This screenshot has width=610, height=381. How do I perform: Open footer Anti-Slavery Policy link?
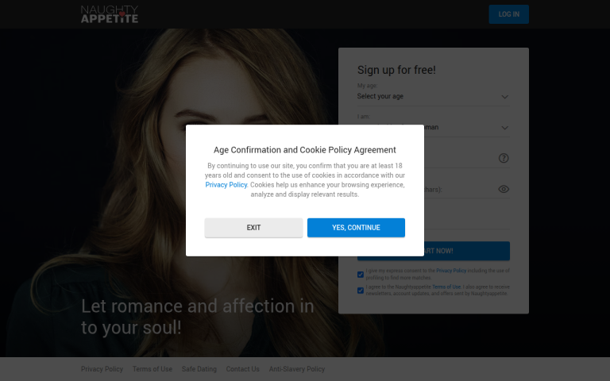(x=297, y=369)
